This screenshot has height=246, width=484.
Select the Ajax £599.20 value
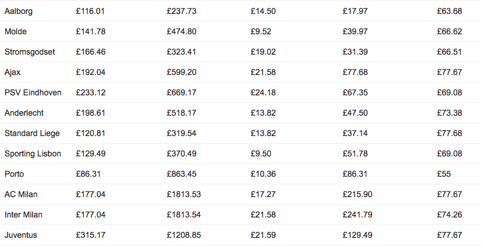coord(182,72)
